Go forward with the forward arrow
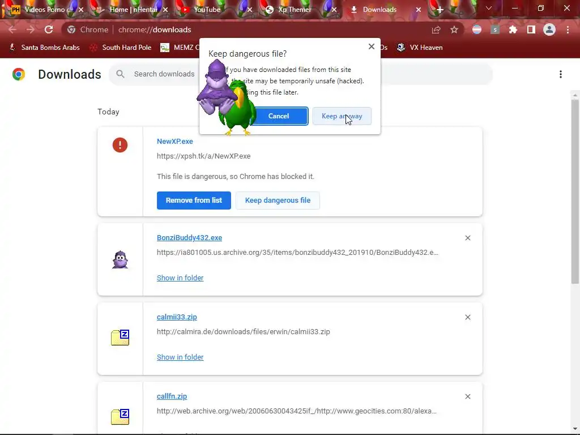Viewport: 580px width, 435px height. pyautogui.click(x=31, y=29)
